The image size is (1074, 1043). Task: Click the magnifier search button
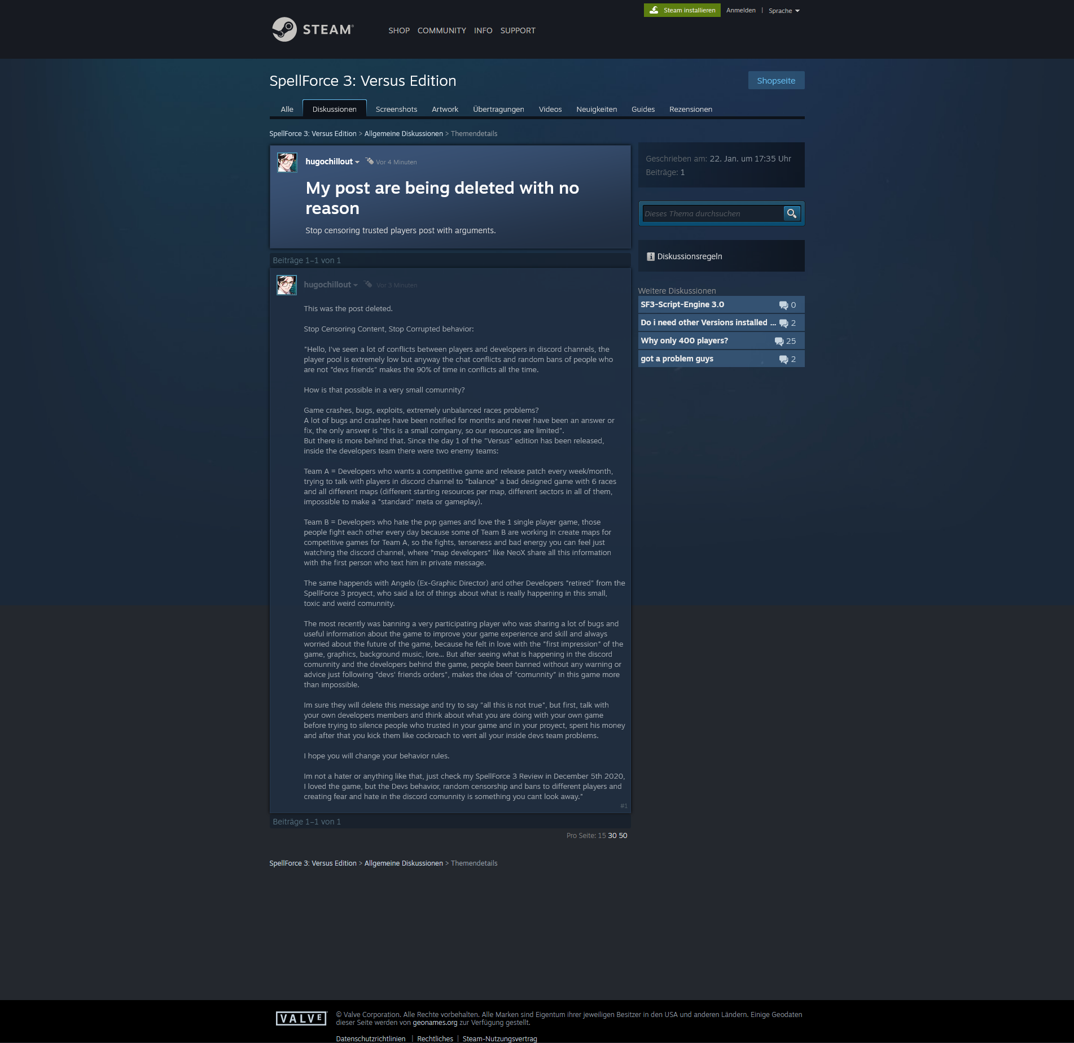[x=791, y=213]
